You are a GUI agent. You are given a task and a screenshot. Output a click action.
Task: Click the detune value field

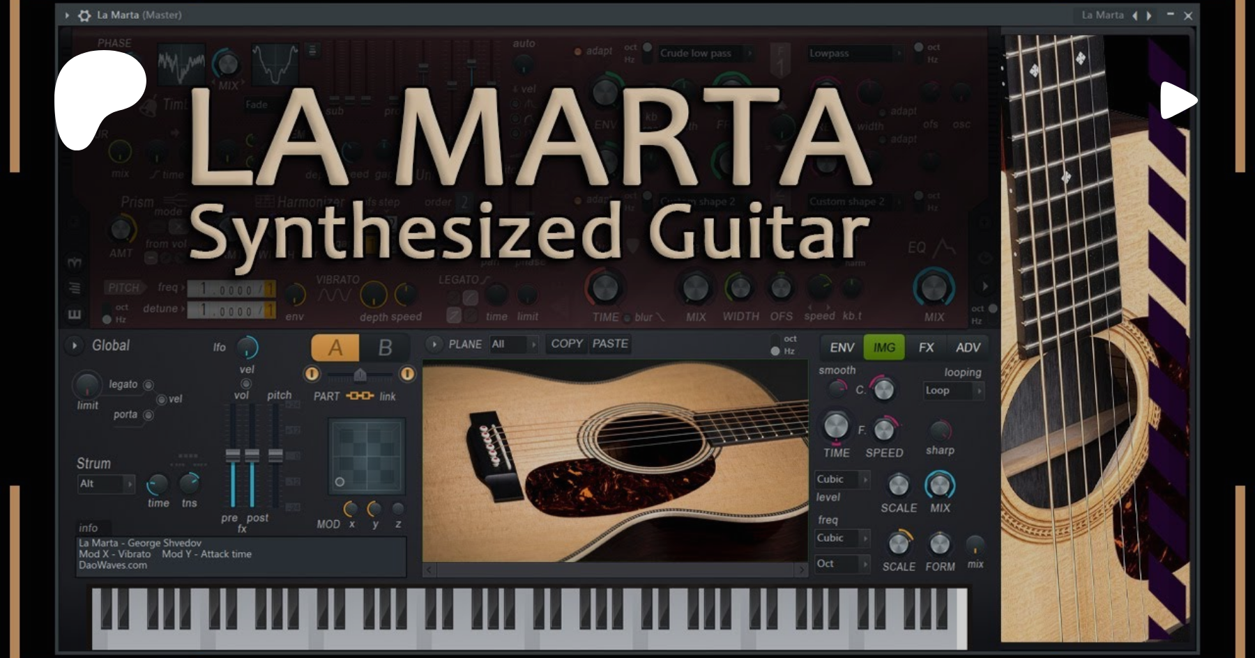pos(232,309)
